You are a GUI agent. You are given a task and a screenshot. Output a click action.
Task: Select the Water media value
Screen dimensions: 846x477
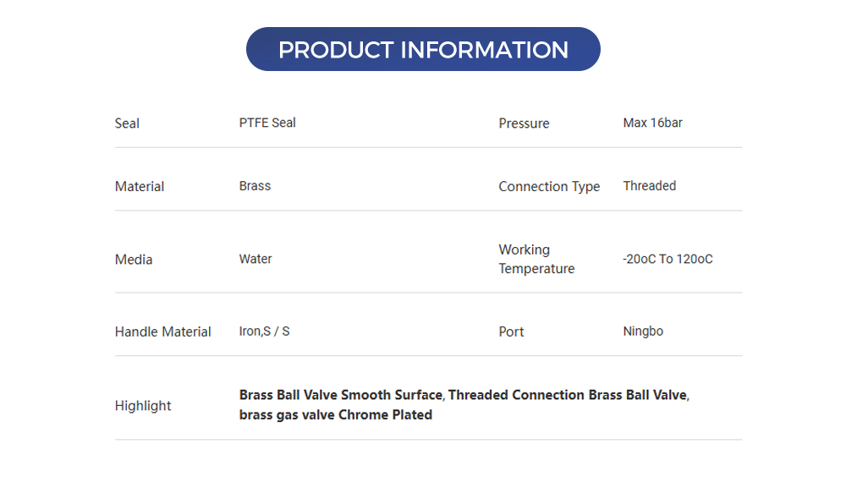tap(255, 259)
